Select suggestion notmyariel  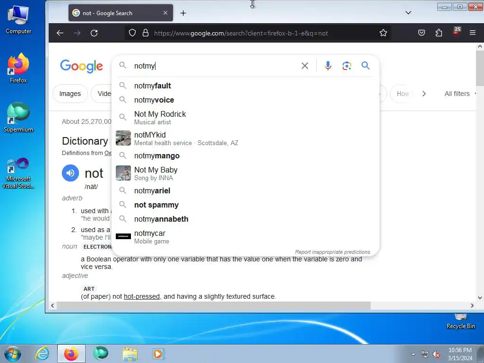pos(245,191)
